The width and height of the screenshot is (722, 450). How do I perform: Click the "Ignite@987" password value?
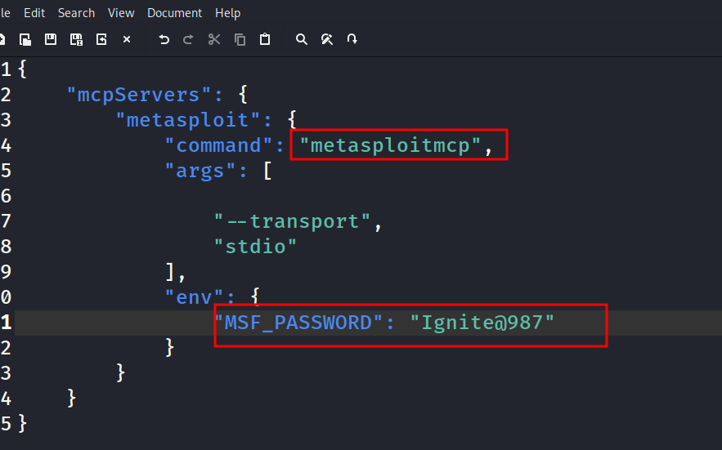tap(482, 323)
